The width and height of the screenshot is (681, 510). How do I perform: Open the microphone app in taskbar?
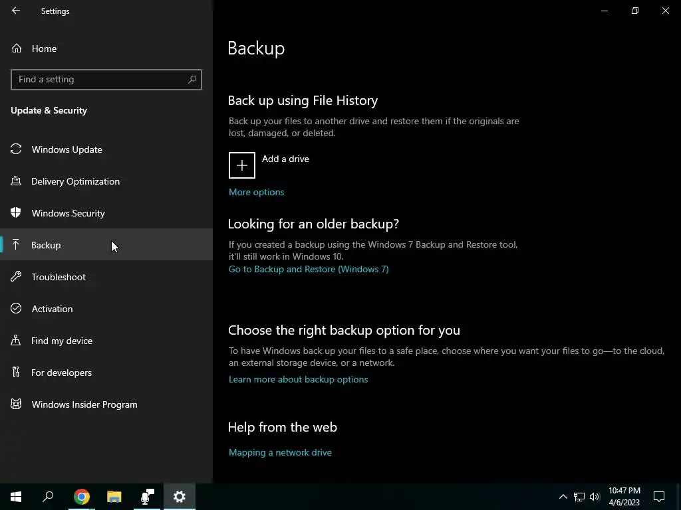[x=147, y=497]
